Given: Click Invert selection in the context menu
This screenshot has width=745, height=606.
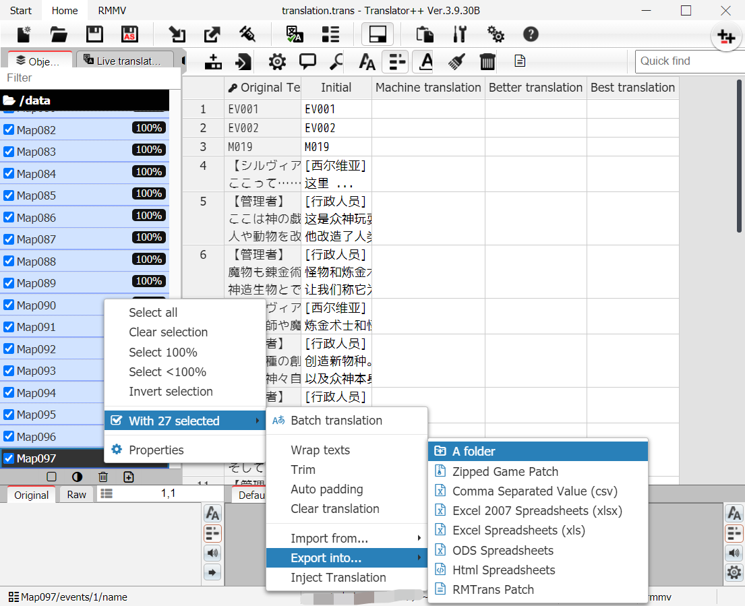Looking at the screenshot, I should pos(171,392).
